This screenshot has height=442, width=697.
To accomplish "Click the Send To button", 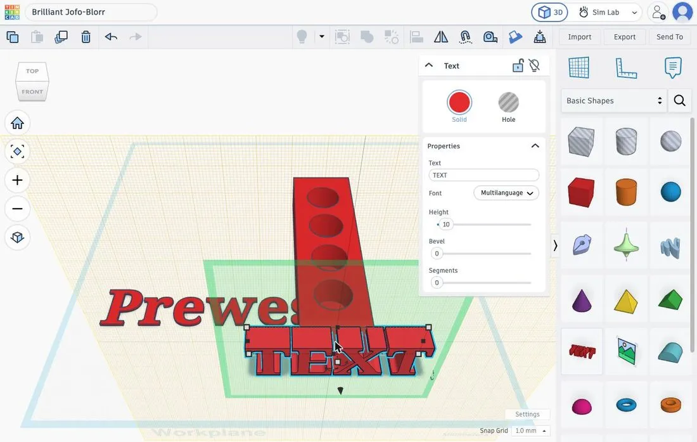I will point(670,37).
